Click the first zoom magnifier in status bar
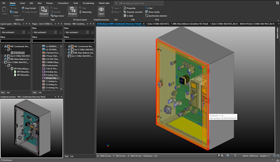This screenshot has width=280, height=162. coord(274,156)
